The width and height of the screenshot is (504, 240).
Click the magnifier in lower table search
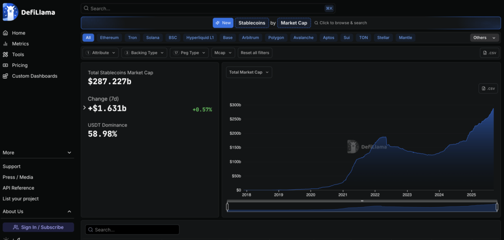91,230
